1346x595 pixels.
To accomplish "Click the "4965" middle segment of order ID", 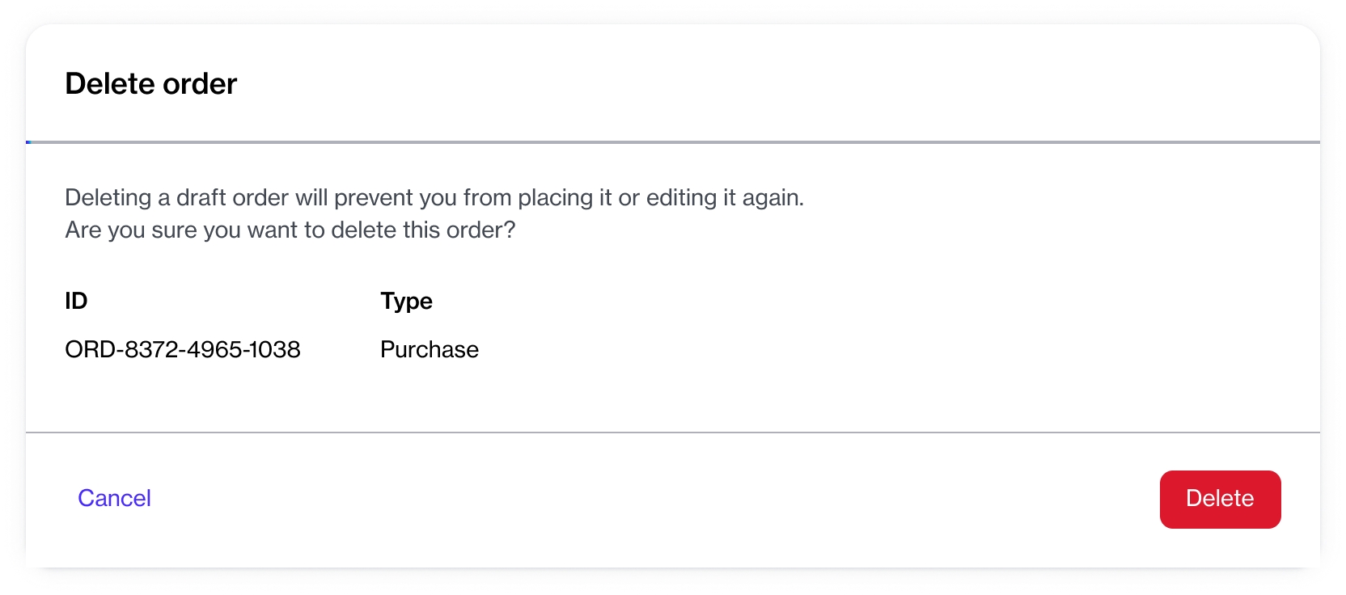I will pos(214,349).
